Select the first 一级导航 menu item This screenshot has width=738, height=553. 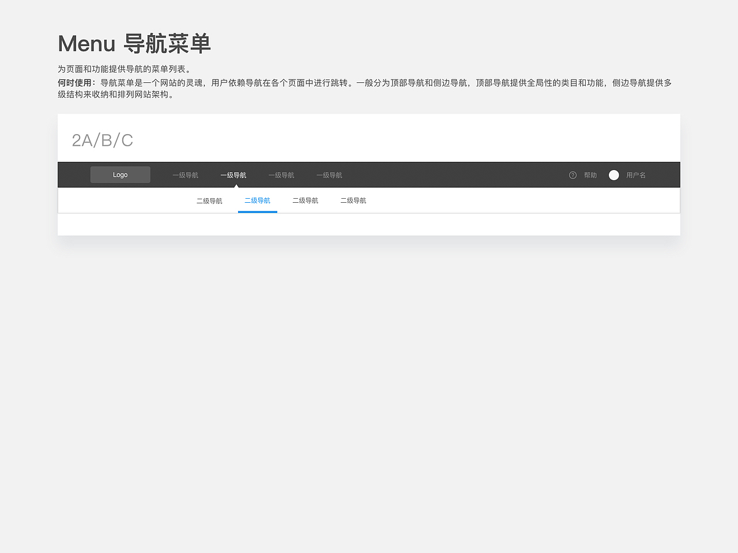point(185,175)
